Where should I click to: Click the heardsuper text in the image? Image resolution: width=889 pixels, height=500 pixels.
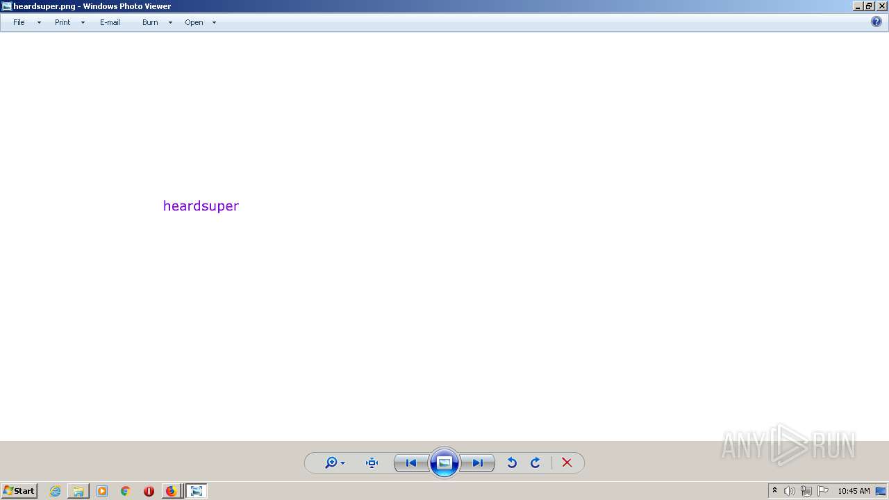tap(201, 206)
